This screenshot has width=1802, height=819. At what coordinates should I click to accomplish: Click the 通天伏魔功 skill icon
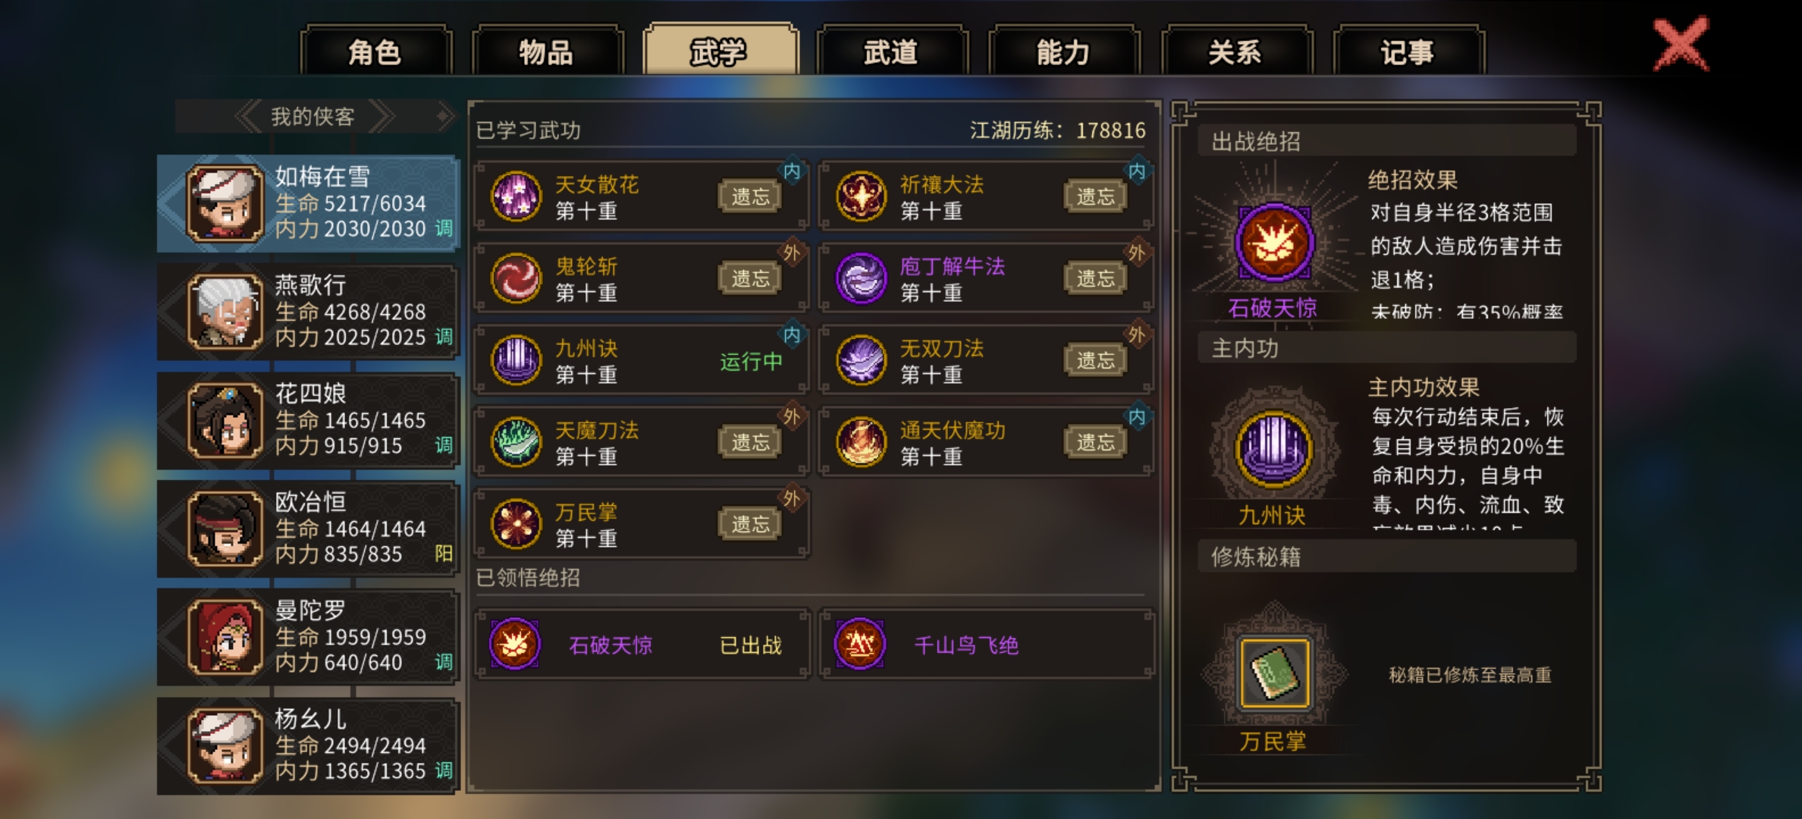pos(861,442)
